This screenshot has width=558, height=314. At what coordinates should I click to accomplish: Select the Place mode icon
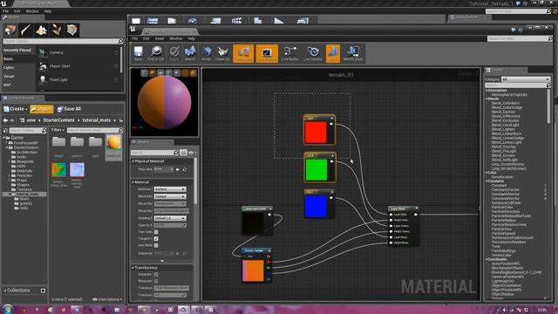coord(10,31)
